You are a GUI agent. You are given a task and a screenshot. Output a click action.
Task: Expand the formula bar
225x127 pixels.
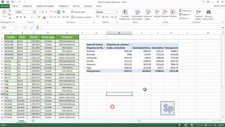(223, 28)
